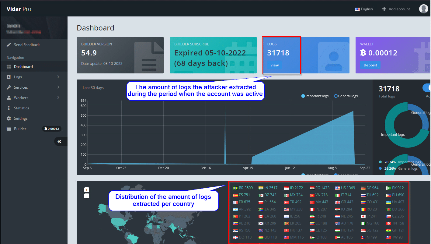Image resolution: width=431 pixels, height=244 pixels.
Task: Click the Deposit button in Wallet card
Action: 370,65
